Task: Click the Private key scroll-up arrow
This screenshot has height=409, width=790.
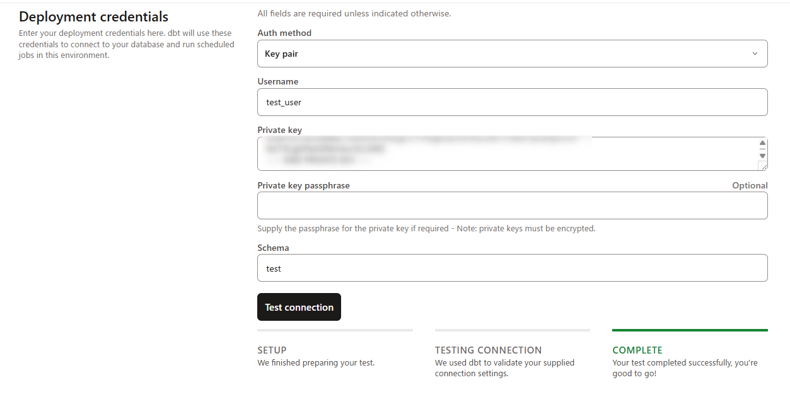Action: (x=762, y=143)
